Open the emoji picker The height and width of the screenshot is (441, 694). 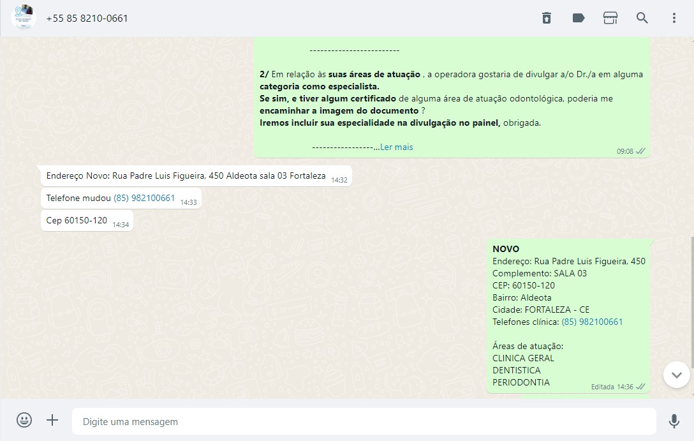click(x=24, y=420)
